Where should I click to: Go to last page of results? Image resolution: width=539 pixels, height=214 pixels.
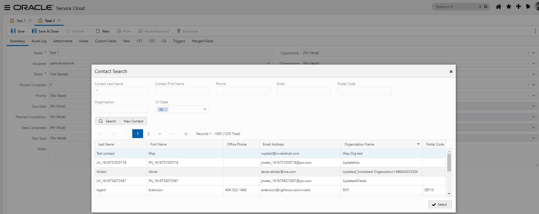pos(186,134)
